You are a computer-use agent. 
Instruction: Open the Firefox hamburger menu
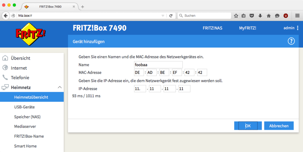(297, 16)
